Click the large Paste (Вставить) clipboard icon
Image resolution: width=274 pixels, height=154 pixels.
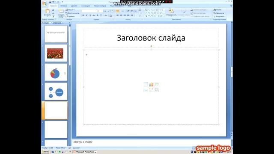pos(48,11)
